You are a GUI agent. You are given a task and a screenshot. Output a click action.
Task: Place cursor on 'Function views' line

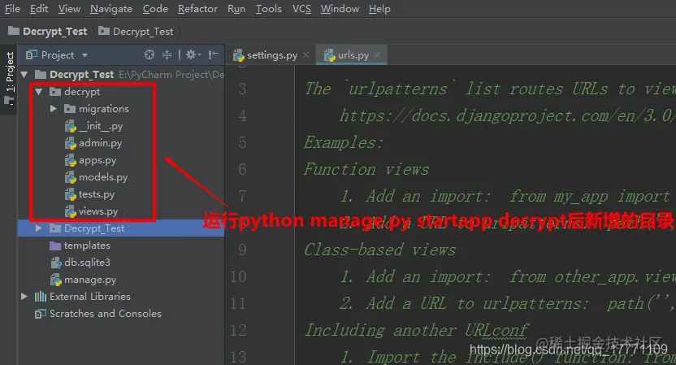pos(366,169)
